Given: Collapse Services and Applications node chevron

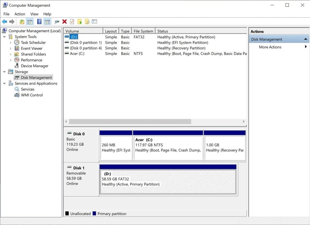Looking at the screenshot, I should pos(4,83).
